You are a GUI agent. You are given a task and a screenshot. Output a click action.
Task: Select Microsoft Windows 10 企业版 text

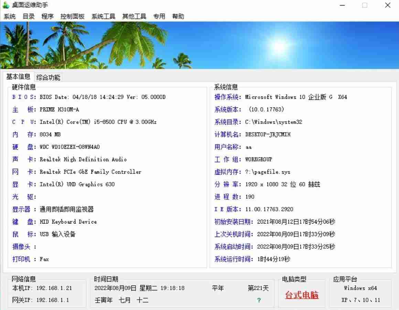pyautogui.click(x=296, y=97)
